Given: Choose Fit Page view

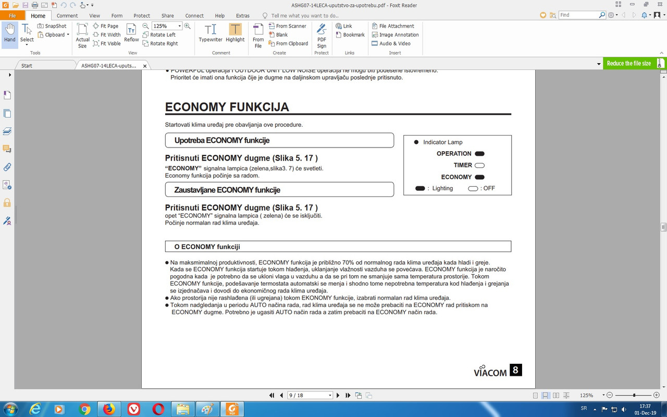Looking at the screenshot, I should 105,26.
